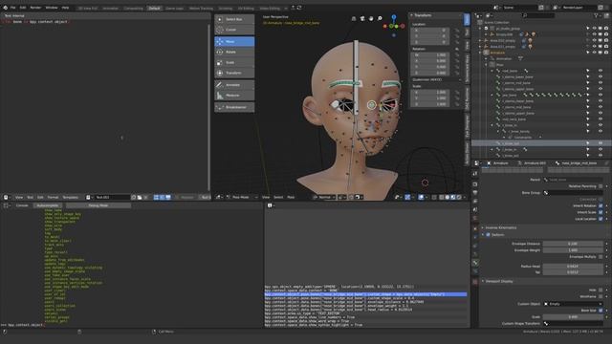Select the Breakdowner tool
Screen dimensions: 612x344
pyautogui.click(x=234, y=107)
